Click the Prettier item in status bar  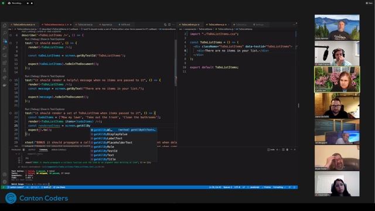click(x=267, y=188)
